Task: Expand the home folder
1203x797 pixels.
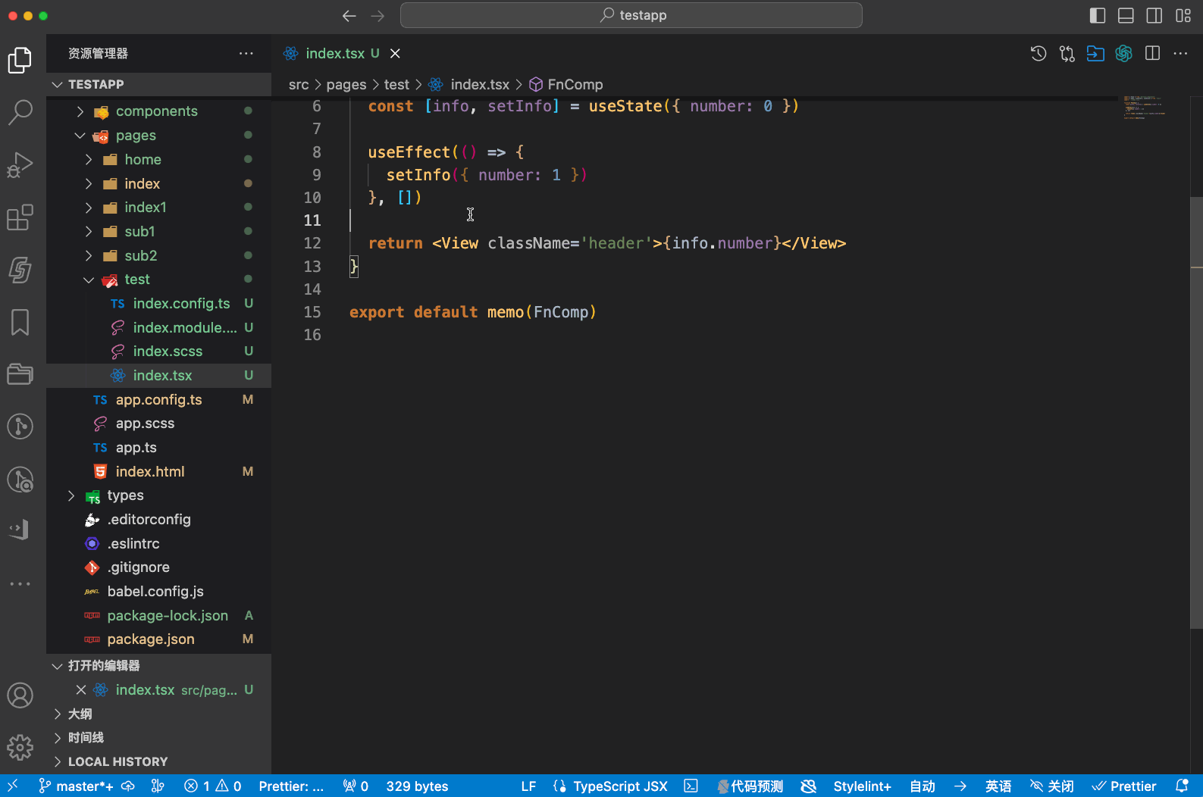Action: click(x=159, y=160)
